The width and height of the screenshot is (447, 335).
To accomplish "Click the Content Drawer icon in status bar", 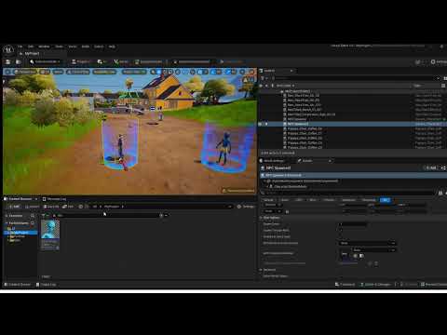I will [x=6, y=285].
